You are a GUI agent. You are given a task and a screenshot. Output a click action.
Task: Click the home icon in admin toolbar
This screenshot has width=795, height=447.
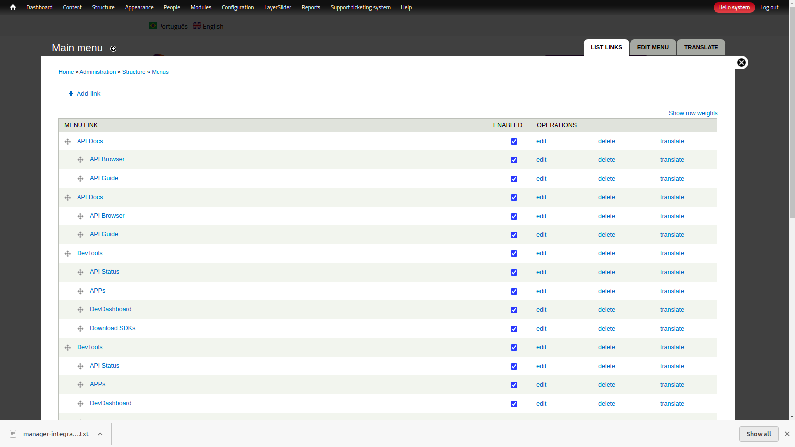coord(12,7)
